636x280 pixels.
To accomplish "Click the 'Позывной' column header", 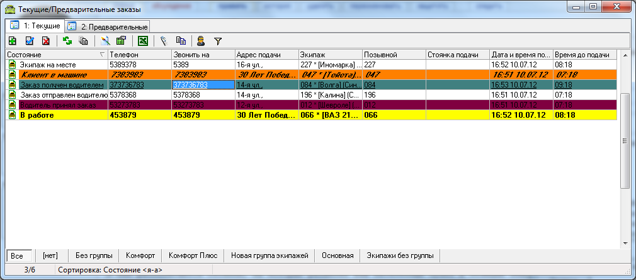I will (393, 55).
